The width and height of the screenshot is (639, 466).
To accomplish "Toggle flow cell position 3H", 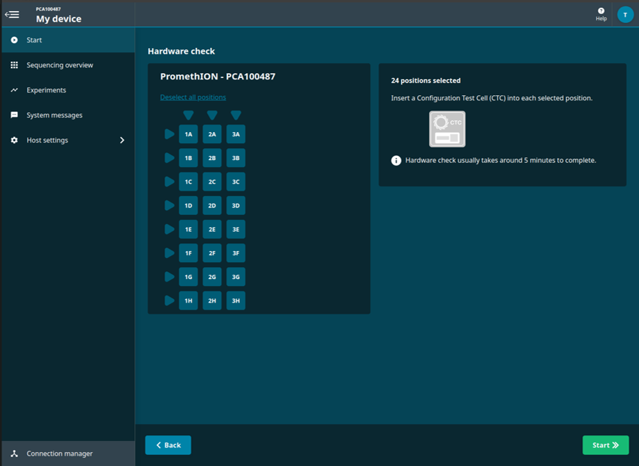I will point(236,300).
